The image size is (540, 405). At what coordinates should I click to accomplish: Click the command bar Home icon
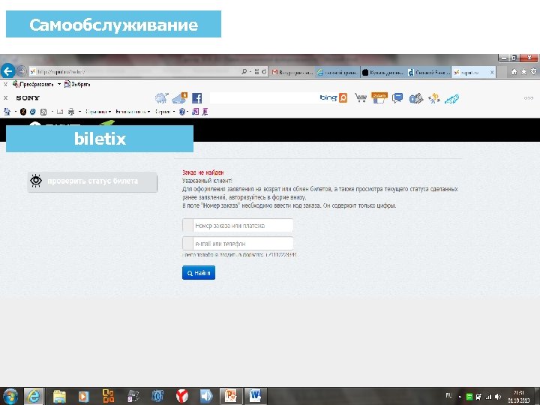(x=7, y=112)
